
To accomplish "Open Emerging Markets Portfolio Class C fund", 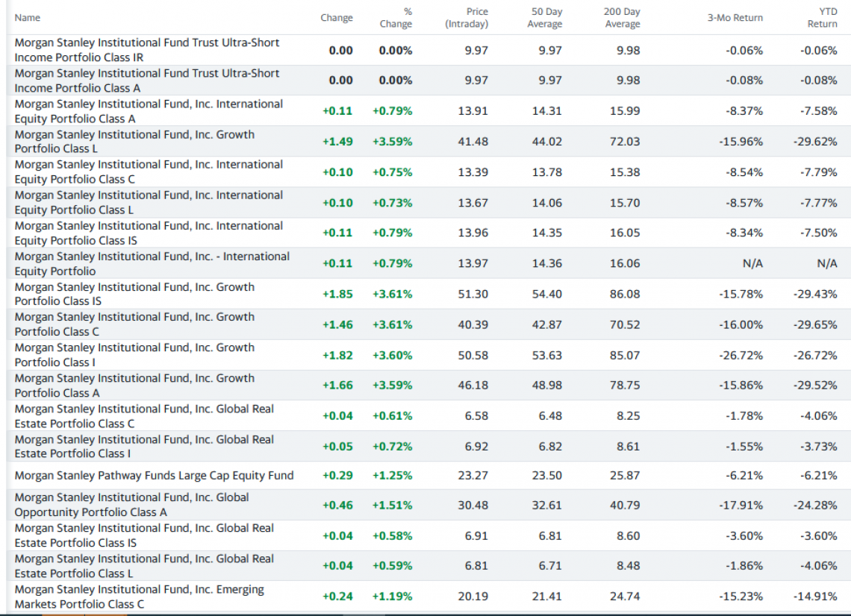I will coord(140,597).
